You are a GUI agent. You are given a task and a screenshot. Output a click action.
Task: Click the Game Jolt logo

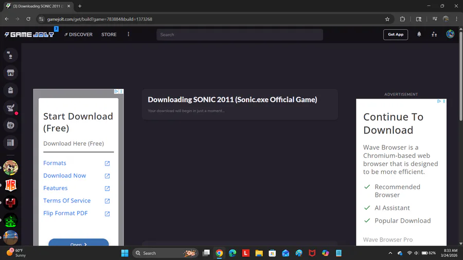click(29, 34)
